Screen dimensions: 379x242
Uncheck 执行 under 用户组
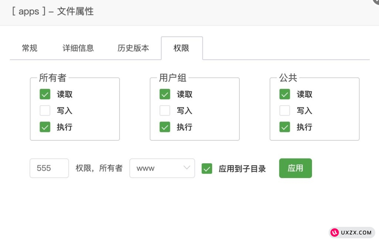coord(165,127)
